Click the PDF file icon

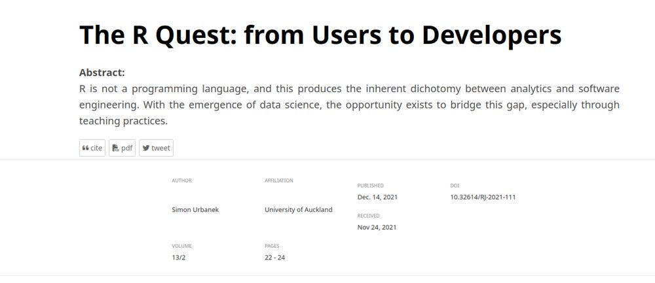(115, 148)
